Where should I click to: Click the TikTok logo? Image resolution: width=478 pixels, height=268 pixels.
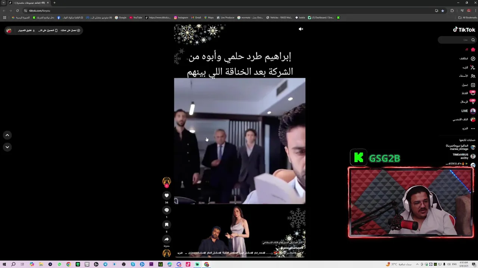point(464,30)
